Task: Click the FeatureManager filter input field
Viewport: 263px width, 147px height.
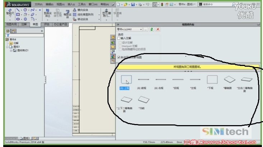Action: (24, 35)
